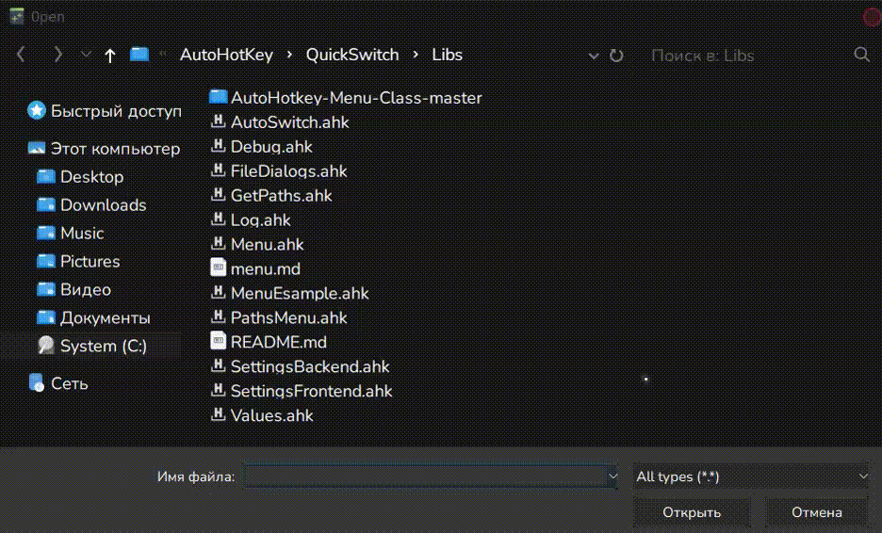Click the back navigation arrow
Screen dimensions: 882x533
[x=21, y=55]
